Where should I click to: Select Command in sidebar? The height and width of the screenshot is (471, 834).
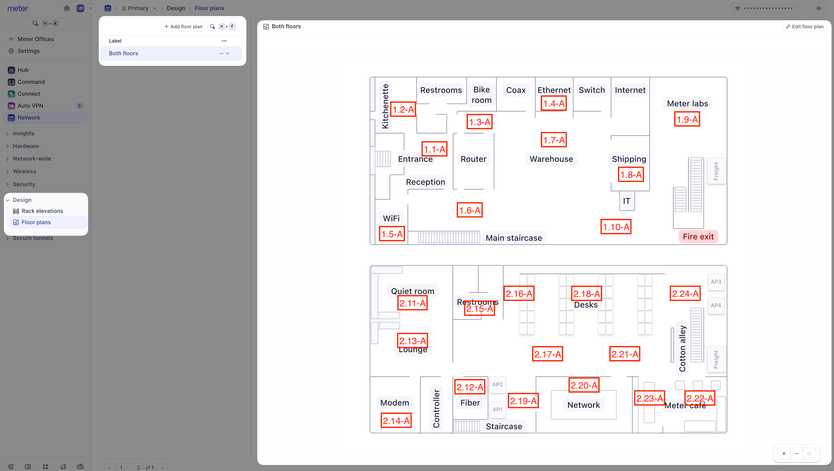[31, 82]
